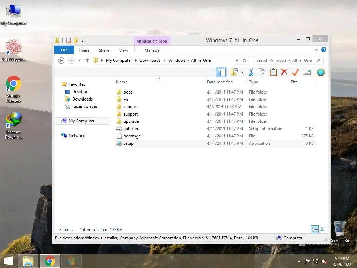Open the recent locations dropdown
Viewport: 357px width, 268px height.
[80, 60]
